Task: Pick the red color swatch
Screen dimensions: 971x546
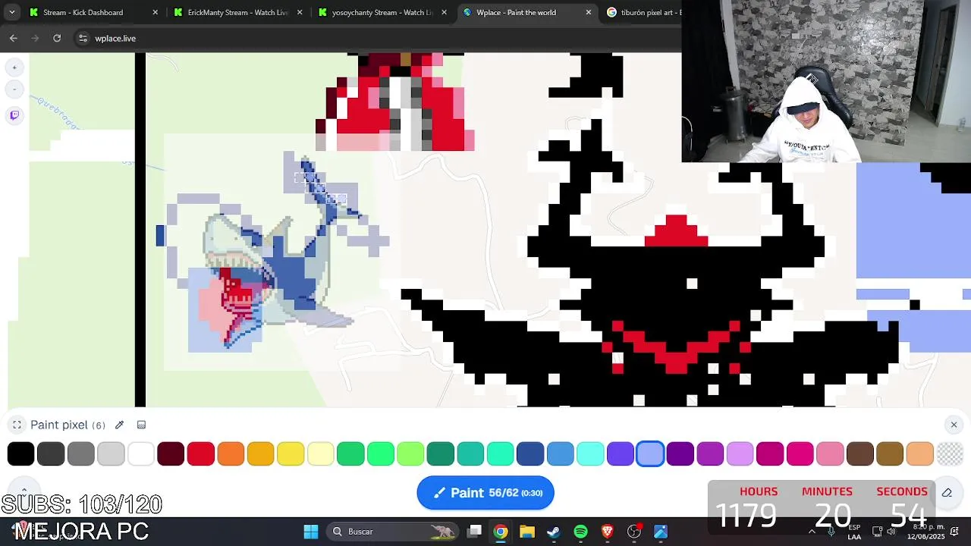Action: 201,453
